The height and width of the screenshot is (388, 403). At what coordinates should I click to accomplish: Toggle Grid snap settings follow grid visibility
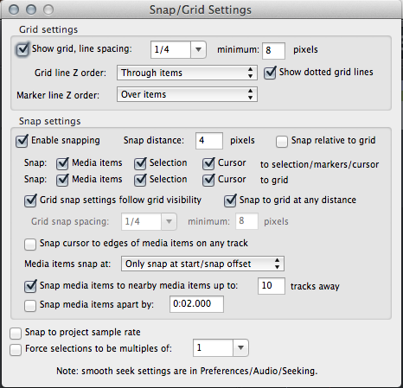click(x=30, y=200)
